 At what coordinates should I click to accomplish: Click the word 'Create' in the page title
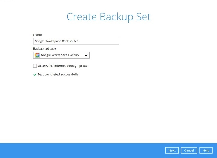(81, 17)
